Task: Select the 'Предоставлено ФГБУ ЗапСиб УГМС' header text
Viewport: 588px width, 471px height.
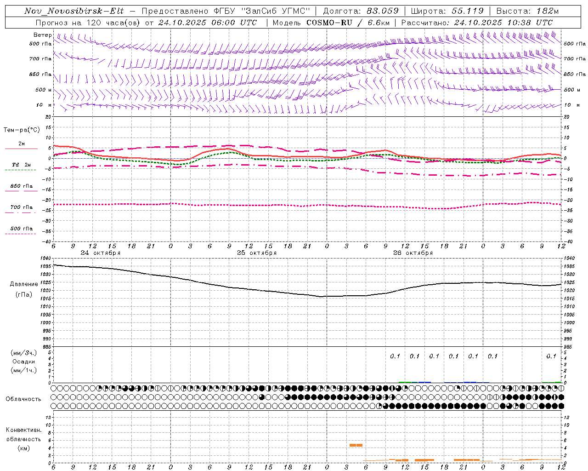Action: (x=226, y=11)
